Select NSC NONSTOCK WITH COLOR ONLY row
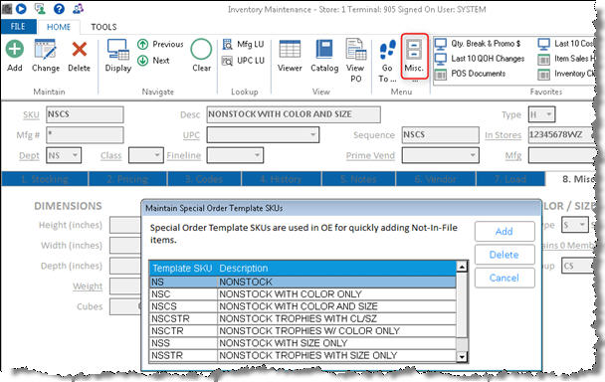The image size is (605, 382). click(302, 294)
